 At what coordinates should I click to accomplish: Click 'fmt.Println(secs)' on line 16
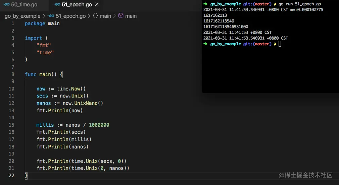pos(61,132)
